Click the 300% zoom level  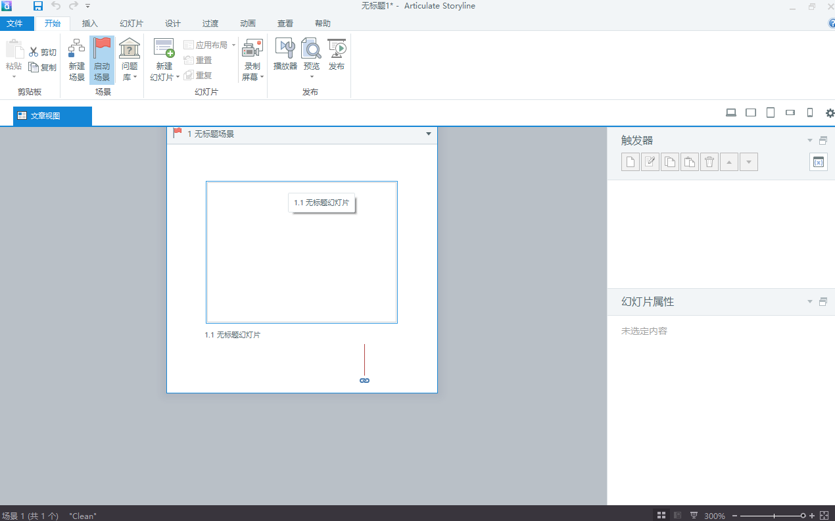715,516
